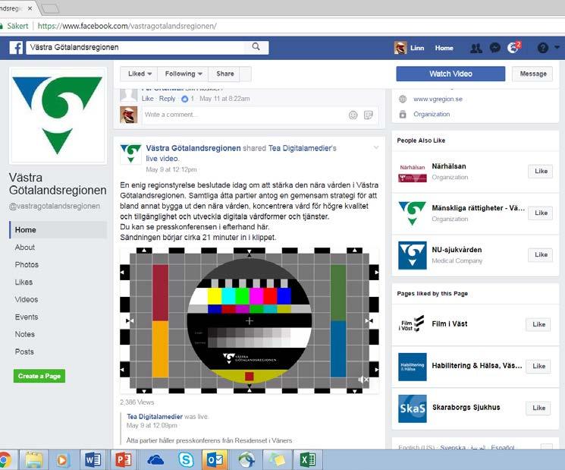Like the NU-sjukvården page
This screenshot has height=470, width=565.
[541, 255]
